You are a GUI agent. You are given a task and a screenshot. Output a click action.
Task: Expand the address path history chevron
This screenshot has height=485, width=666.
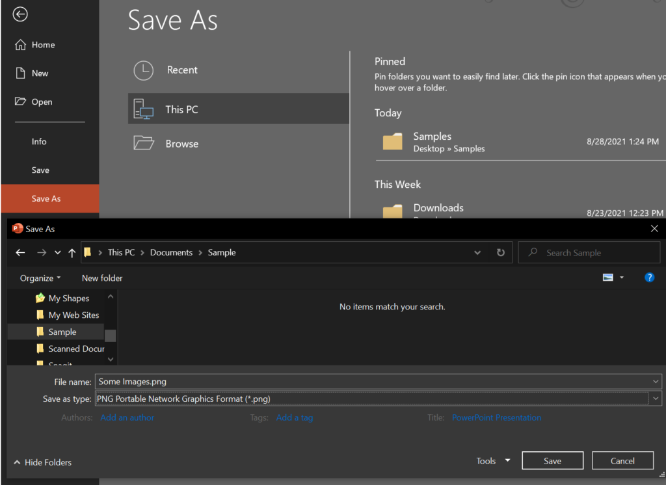click(477, 253)
